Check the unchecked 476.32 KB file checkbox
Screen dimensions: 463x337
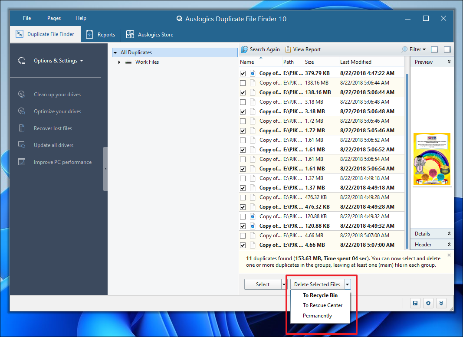coord(243,197)
